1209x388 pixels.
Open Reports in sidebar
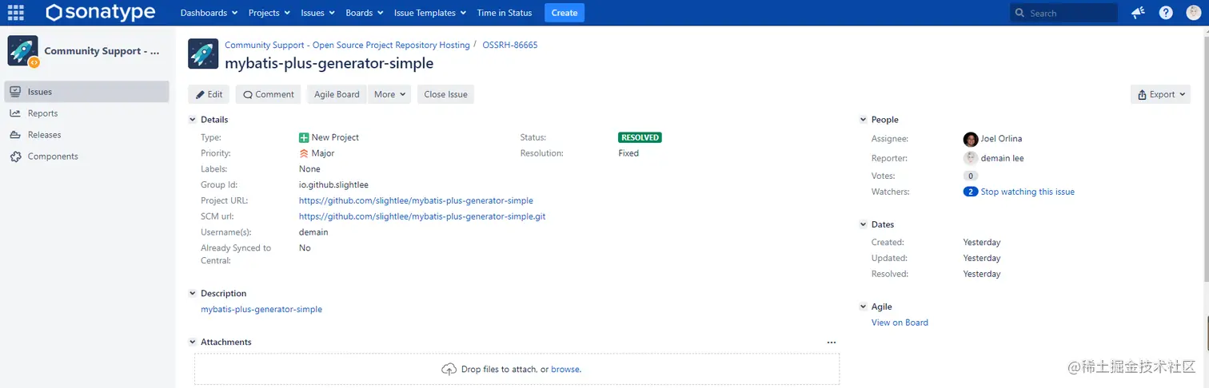click(85, 113)
